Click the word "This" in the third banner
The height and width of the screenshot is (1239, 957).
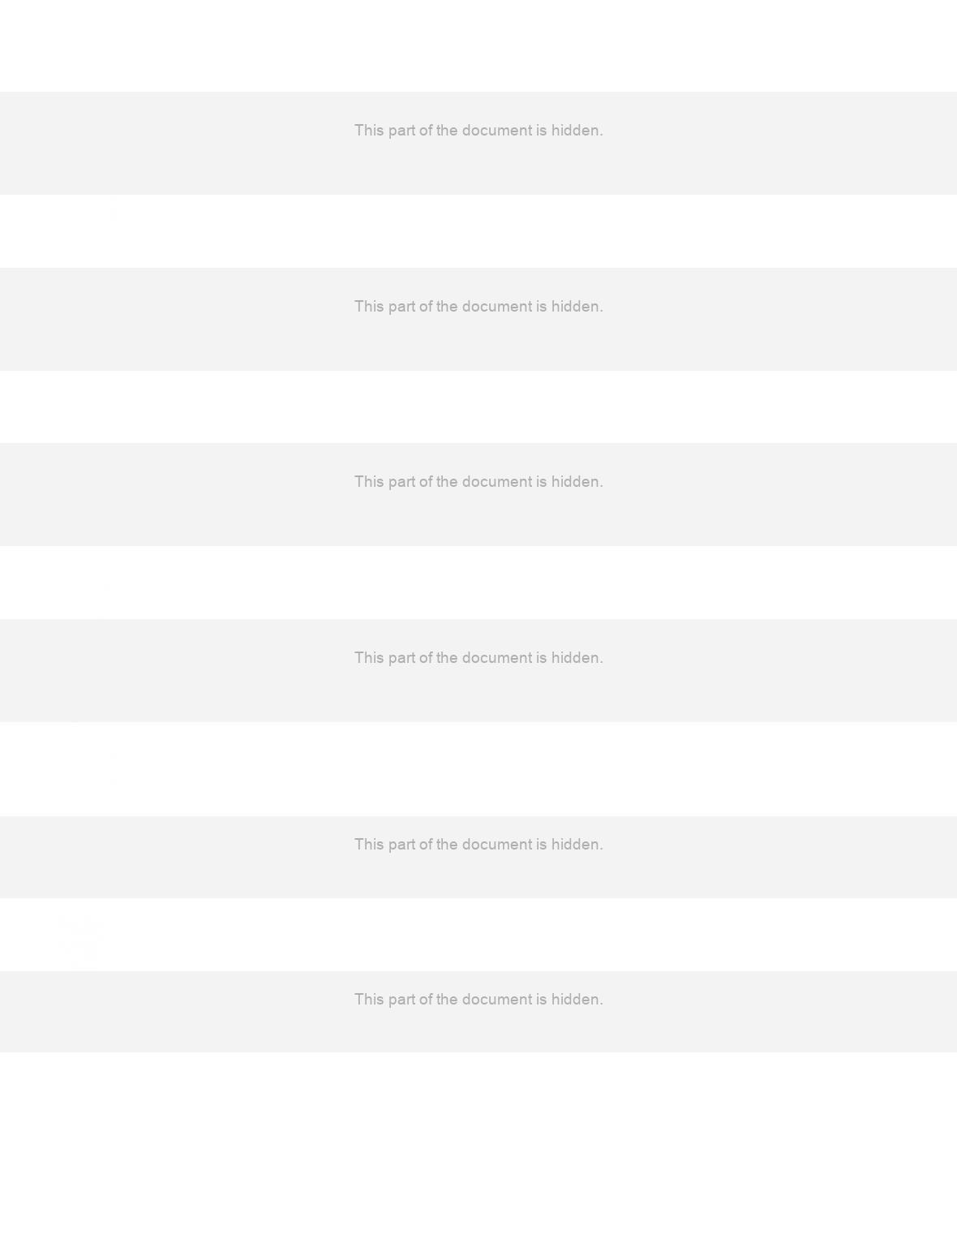[369, 482]
